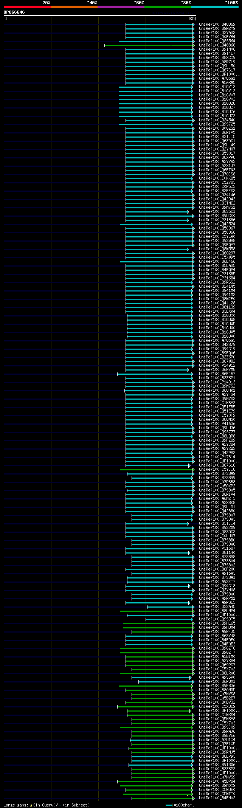Select label UniRef100_Q6PQ01
This screenshot has height=808, width=242.
[x=217, y=682]
